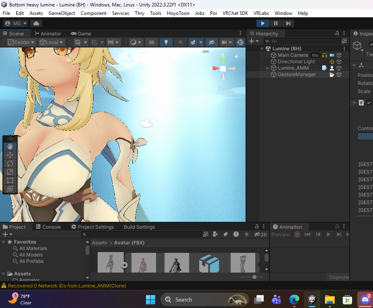This screenshot has height=308, width=373.
Task: Open Discord from the Windows taskbar
Action: tap(365, 300)
